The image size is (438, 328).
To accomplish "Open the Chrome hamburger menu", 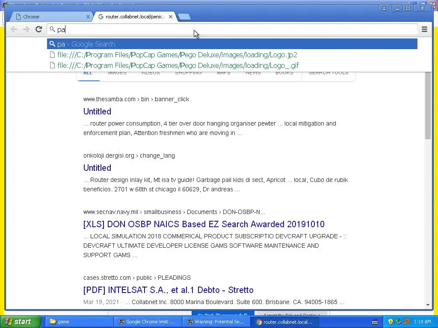I will tap(424, 29).
